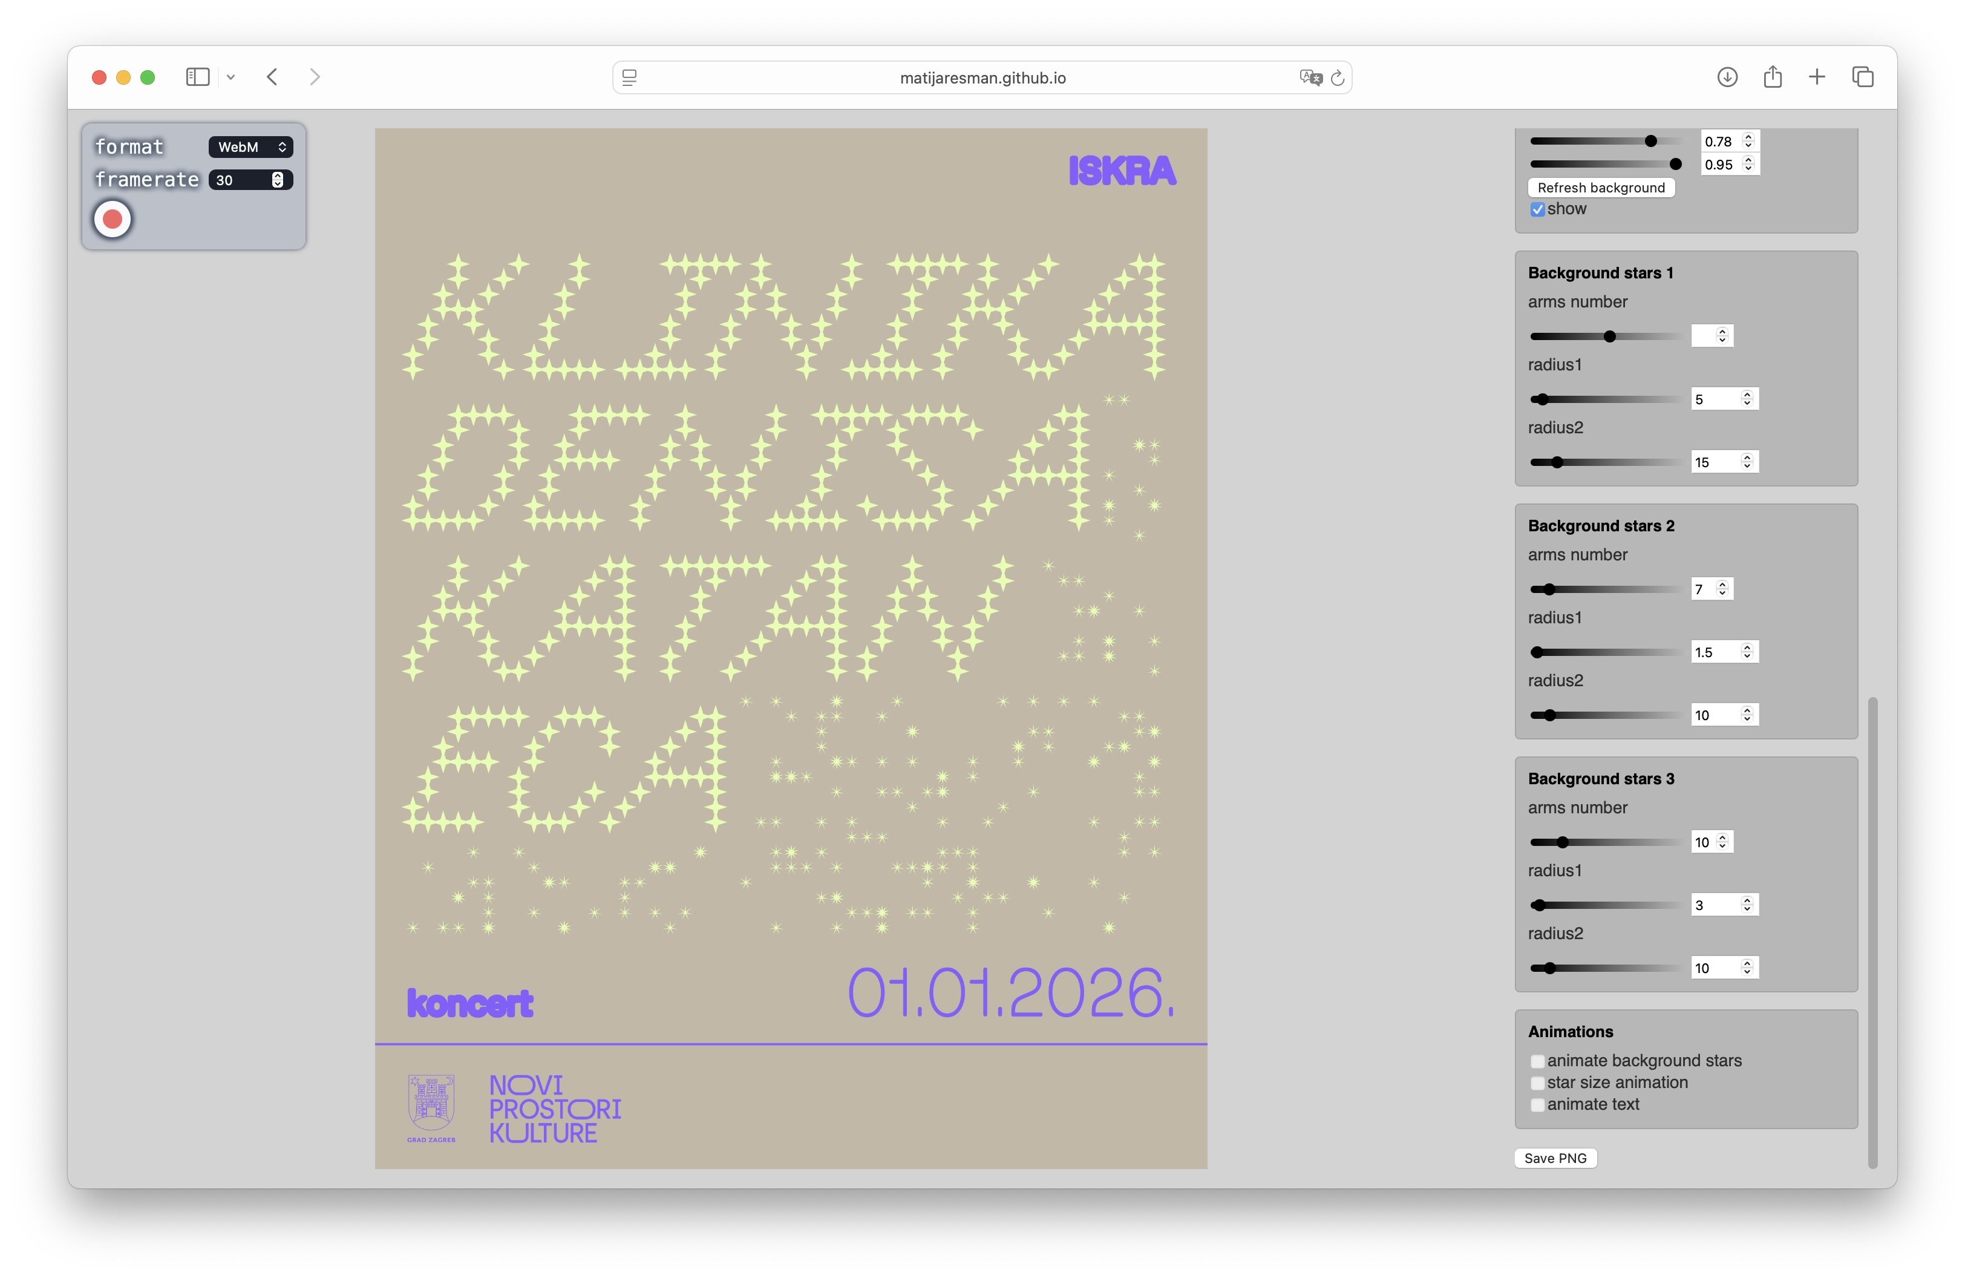The width and height of the screenshot is (1965, 1278).
Task: Enable the animate text checkbox
Action: click(x=1537, y=1104)
